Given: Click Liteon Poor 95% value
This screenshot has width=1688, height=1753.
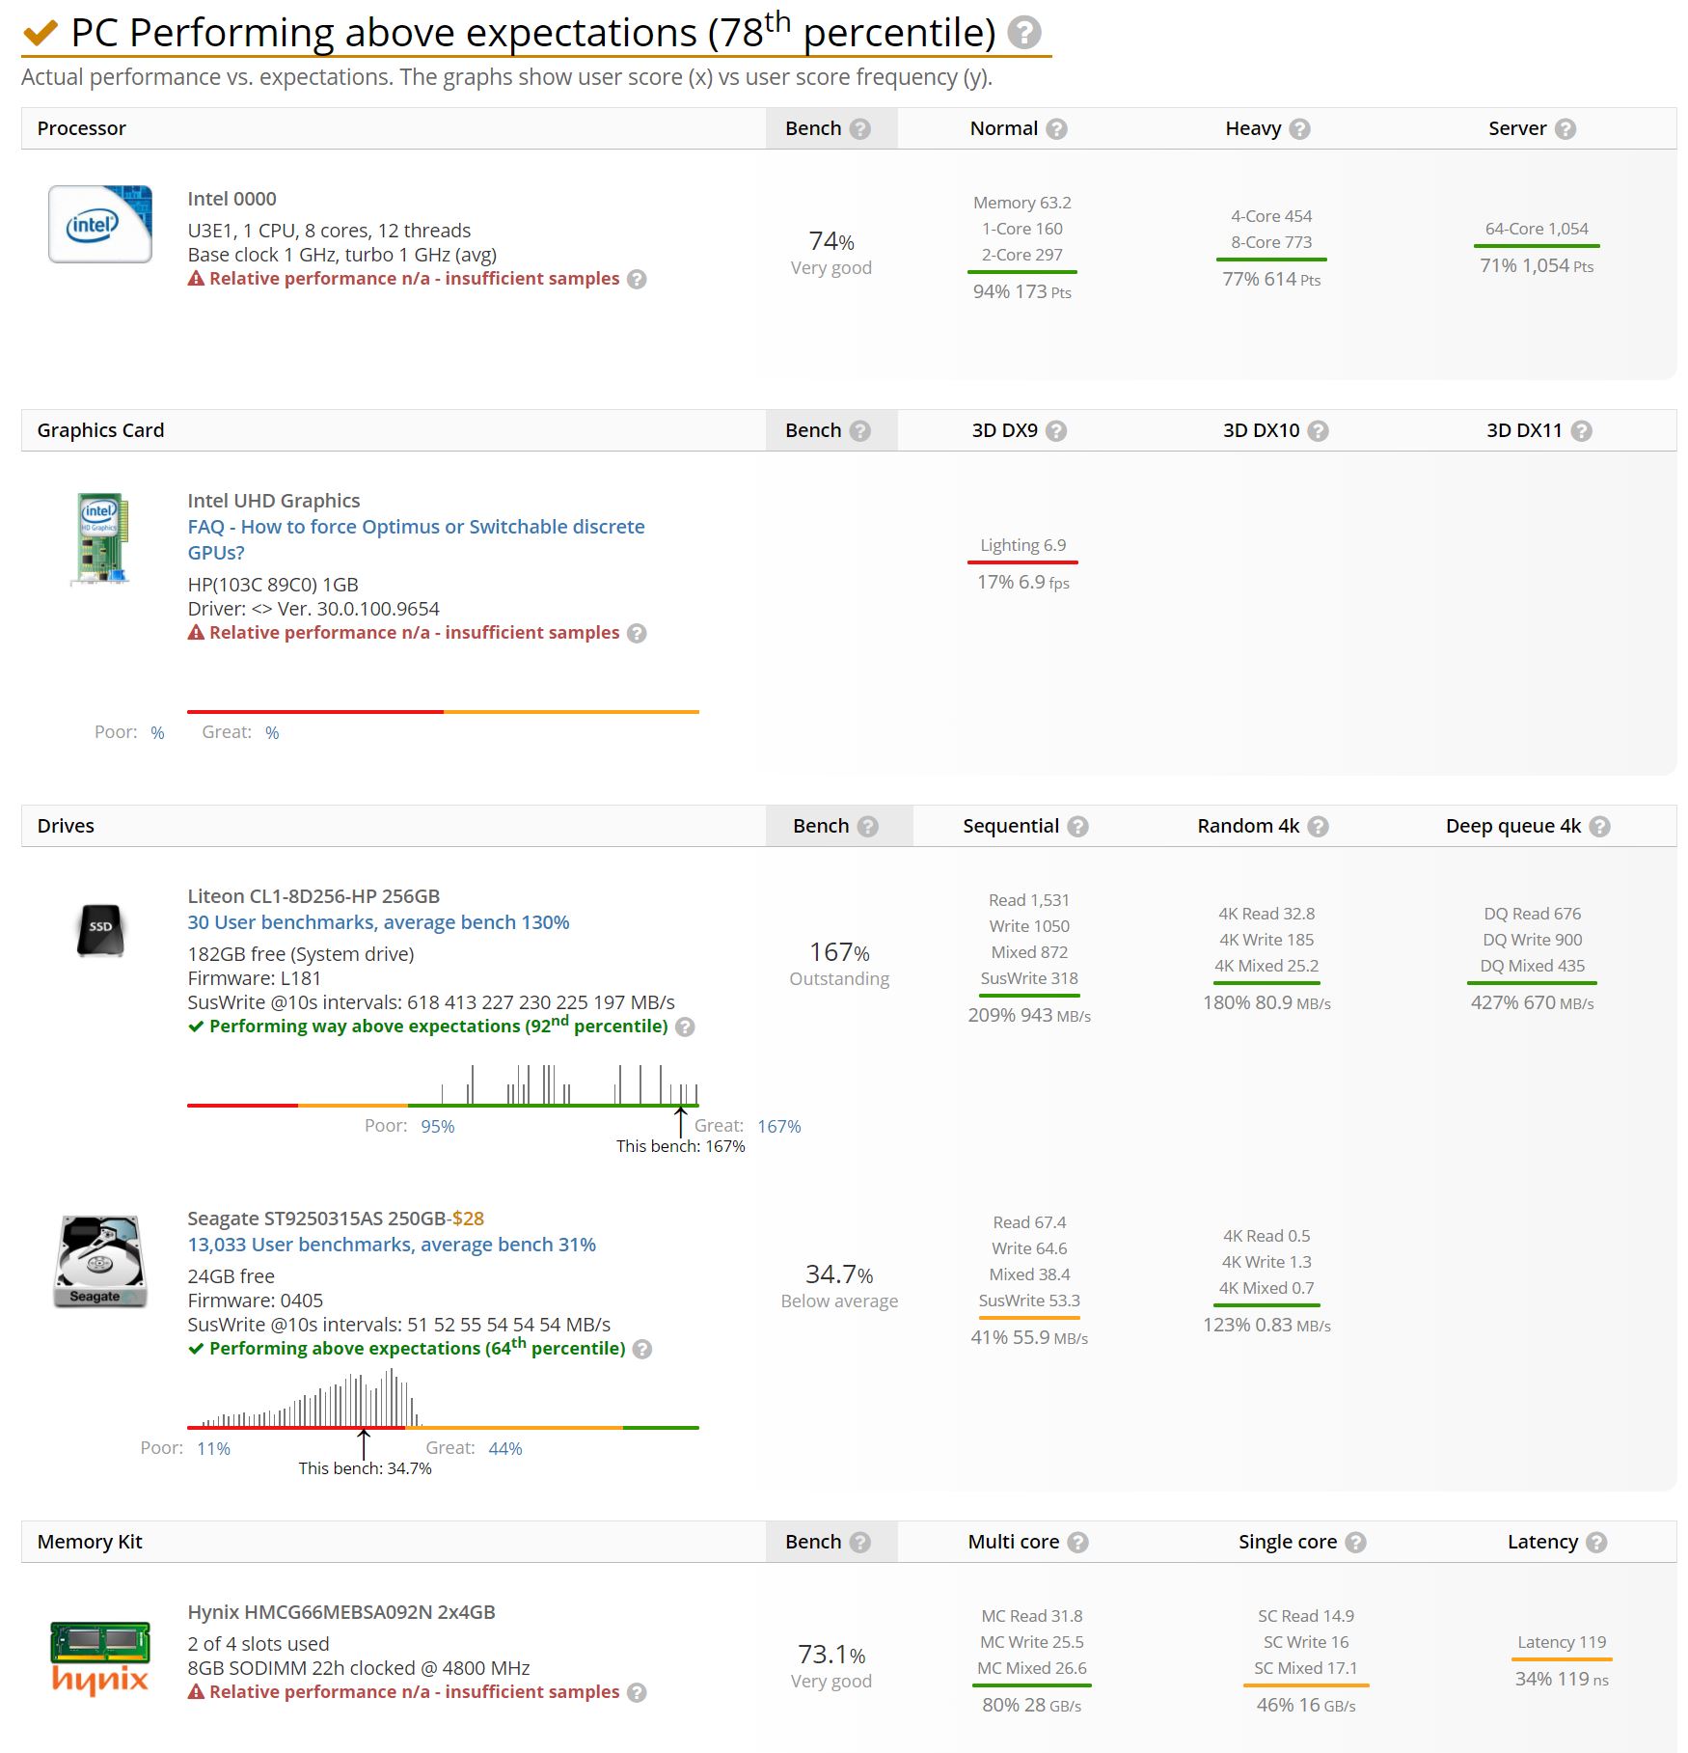Looking at the screenshot, I should (x=438, y=1127).
